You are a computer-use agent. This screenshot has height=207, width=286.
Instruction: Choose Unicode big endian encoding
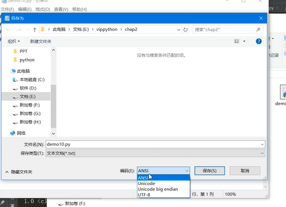[163, 189]
